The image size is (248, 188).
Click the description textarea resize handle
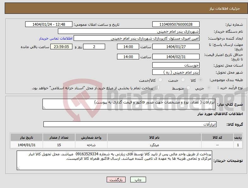(x=44, y=108)
